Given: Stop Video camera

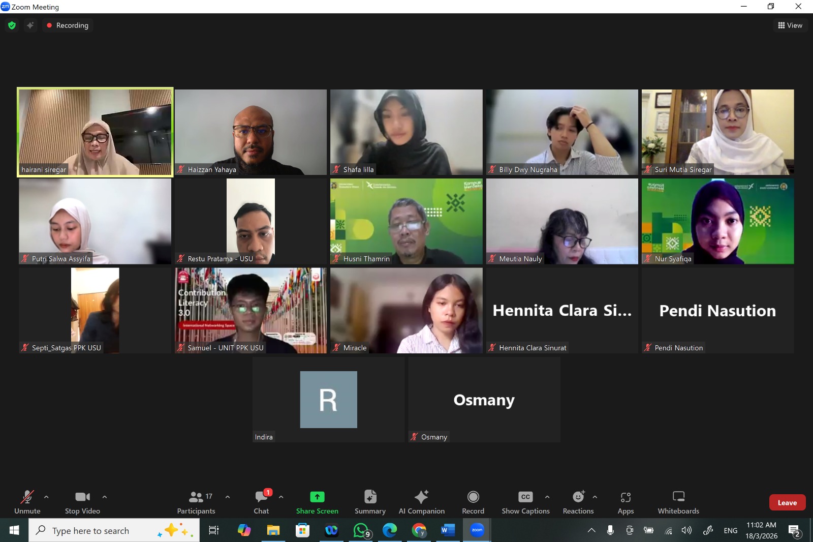Looking at the screenshot, I should [x=82, y=502].
